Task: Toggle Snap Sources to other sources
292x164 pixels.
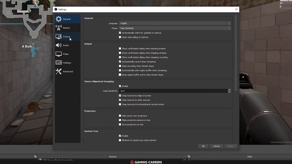Action: click(x=120, y=100)
